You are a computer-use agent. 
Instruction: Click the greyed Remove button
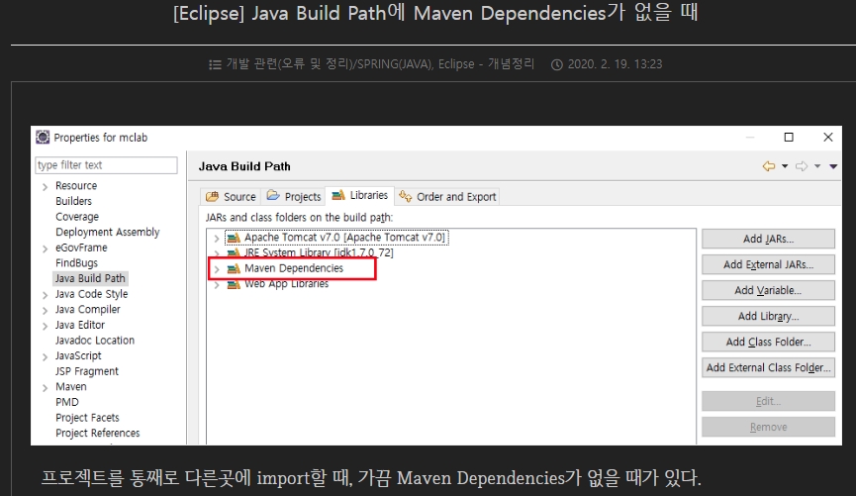coord(768,427)
